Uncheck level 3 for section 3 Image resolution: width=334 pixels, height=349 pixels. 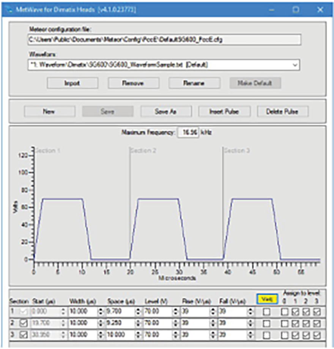click(317, 335)
